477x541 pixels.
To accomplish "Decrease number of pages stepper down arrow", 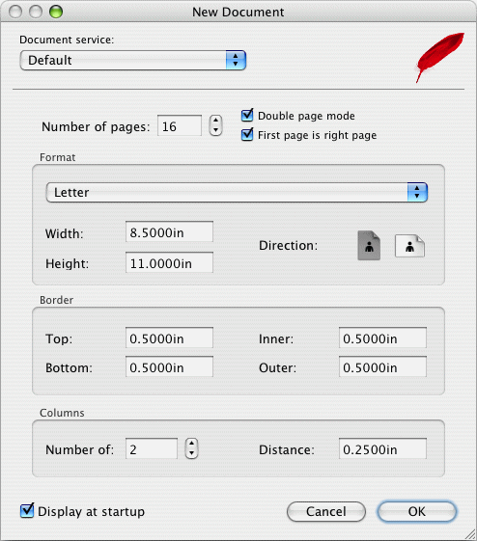I will [x=216, y=130].
